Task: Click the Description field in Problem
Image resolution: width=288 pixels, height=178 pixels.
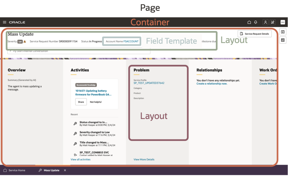Action: pos(139,98)
